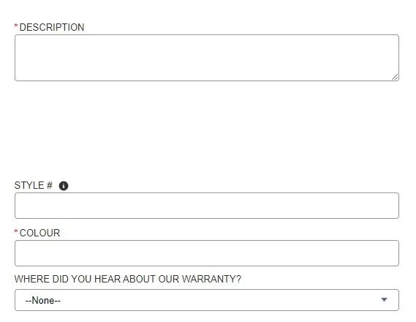Place cursor in the required Description box
416x322 pixels.
[x=207, y=58]
